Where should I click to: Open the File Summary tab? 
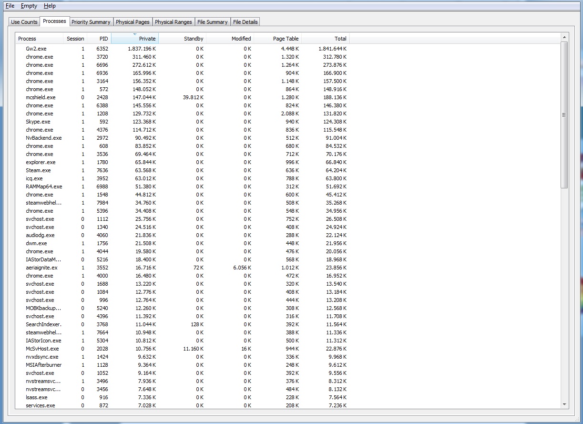click(213, 22)
